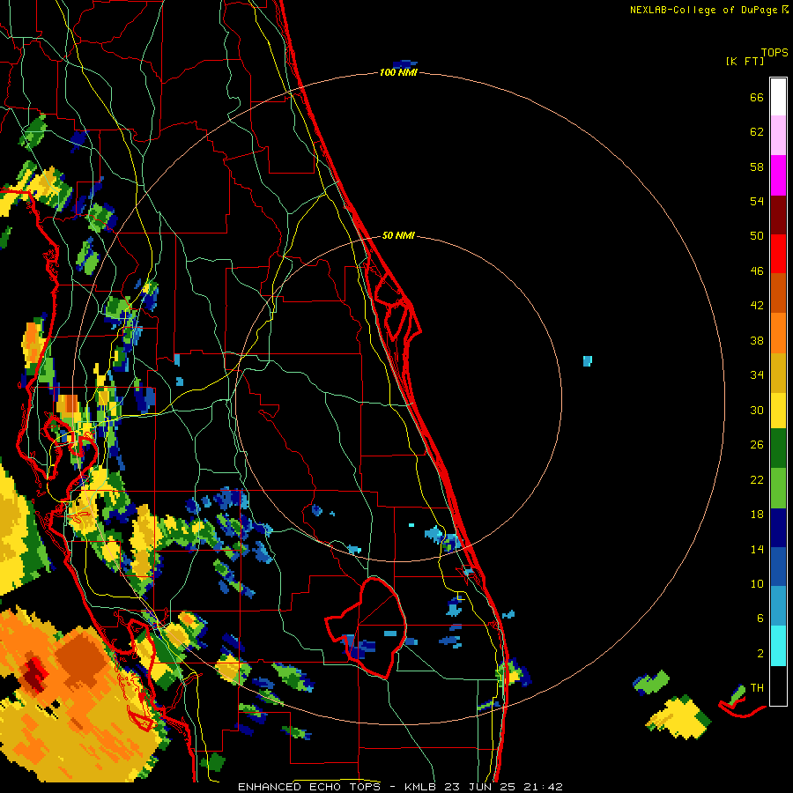Select the white swatch in the tops legend
This screenshot has height=793, width=793.
(x=778, y=97)
